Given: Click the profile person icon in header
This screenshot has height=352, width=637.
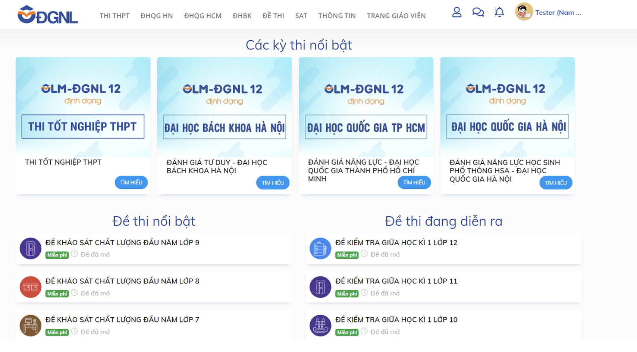Looking at the screenshot, I should click(456, 12).
